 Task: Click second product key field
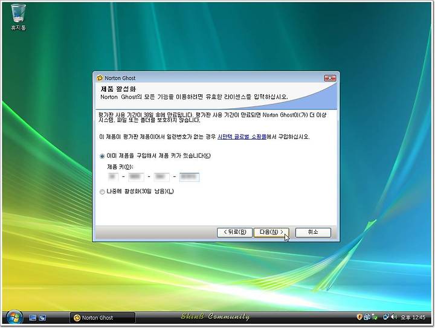pos(136,177)
